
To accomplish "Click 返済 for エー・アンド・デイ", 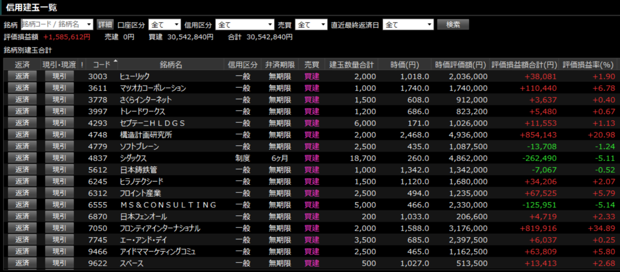I will tap(22, 239).
